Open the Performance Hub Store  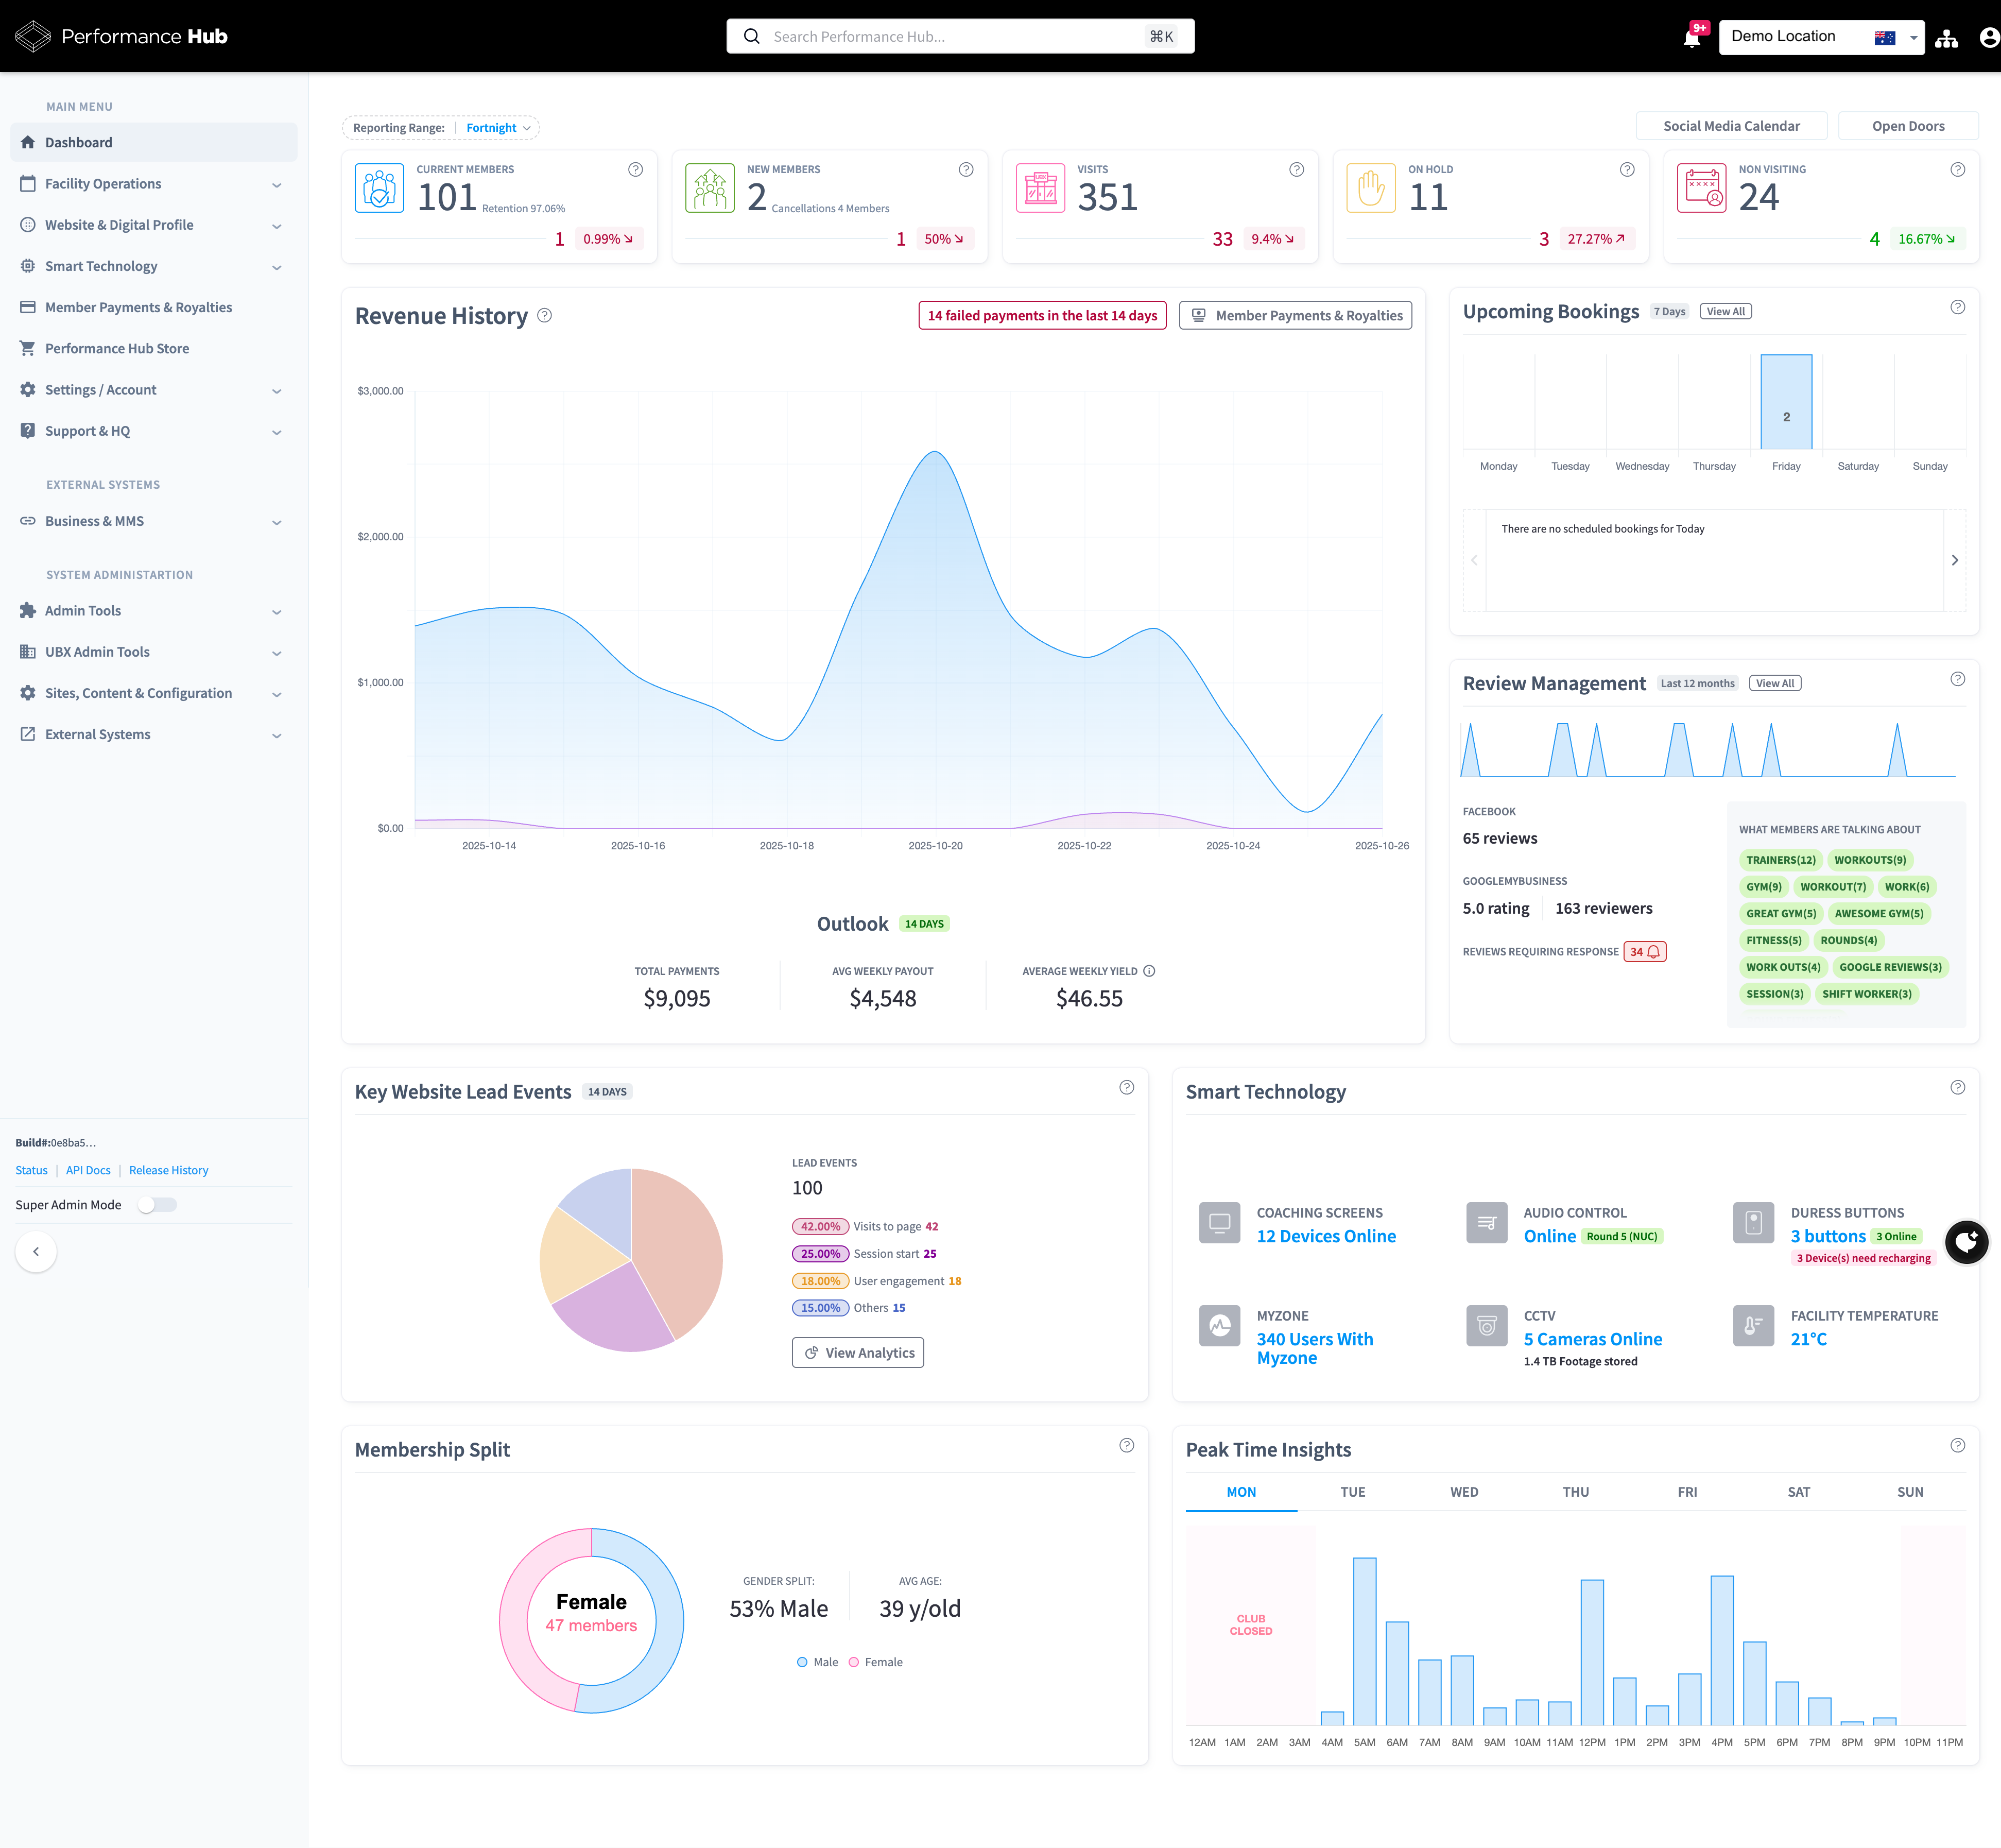(x=117, y=348)
